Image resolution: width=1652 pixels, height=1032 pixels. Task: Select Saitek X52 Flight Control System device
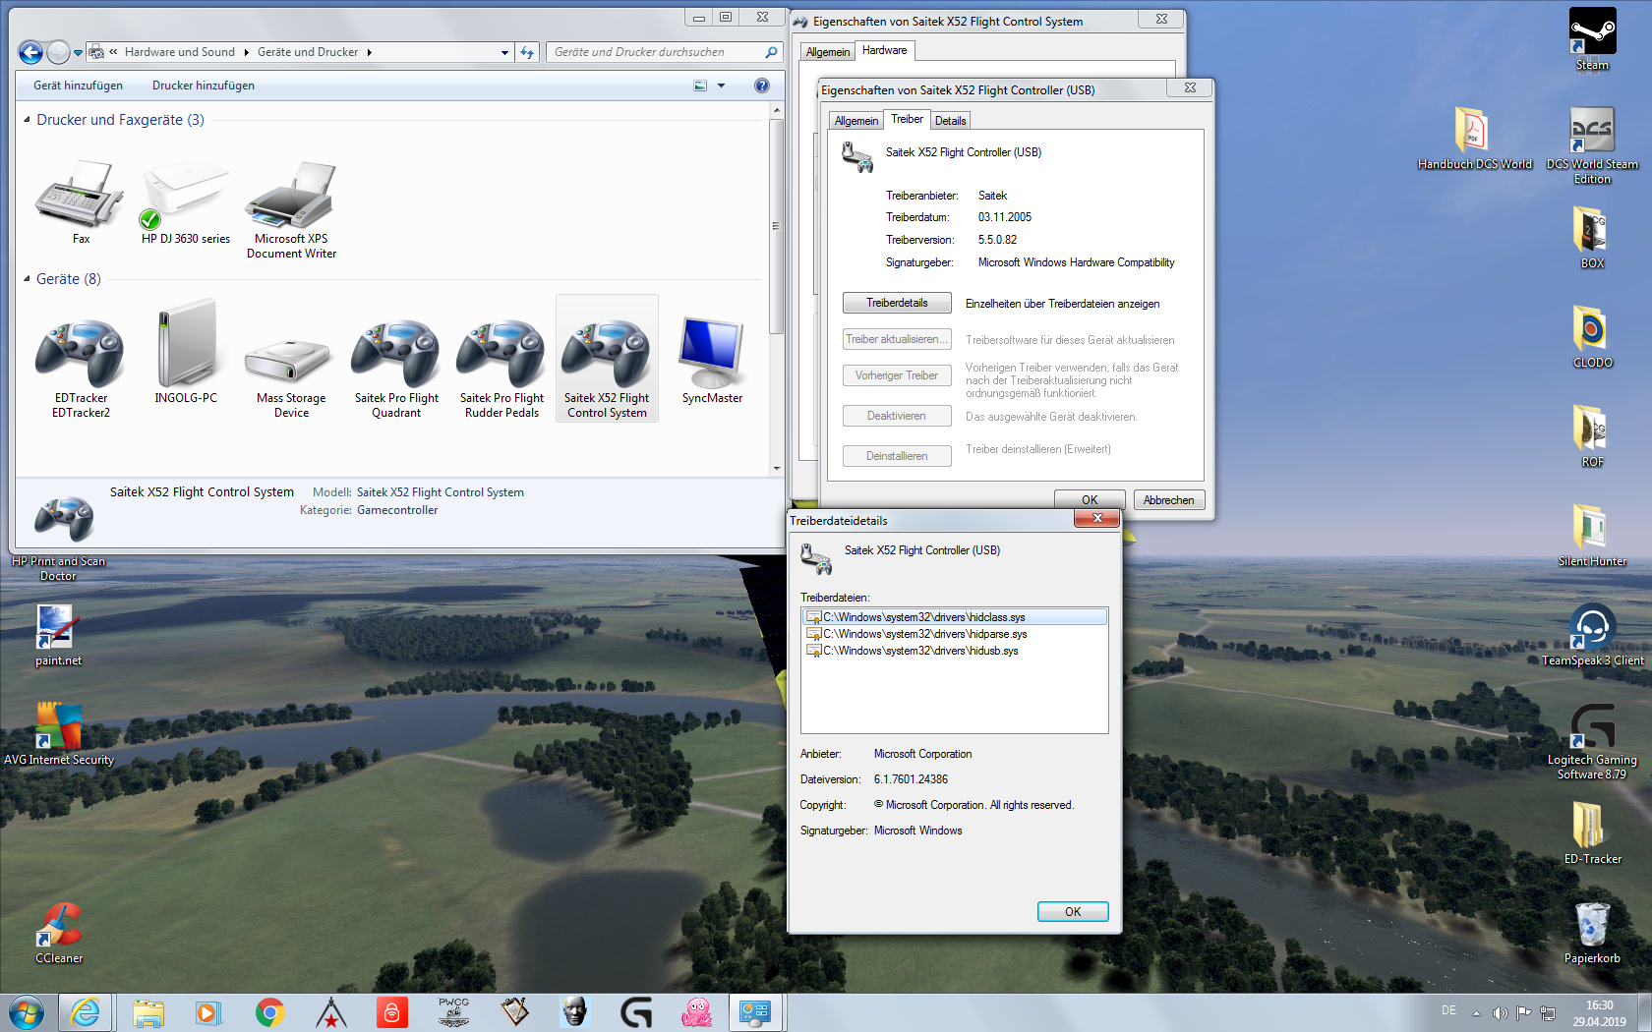[x=607, y=359]
